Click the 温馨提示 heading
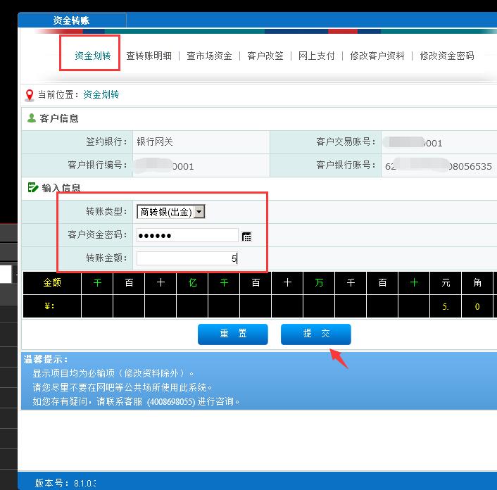 pyautogui.click(x=46, y=360)
